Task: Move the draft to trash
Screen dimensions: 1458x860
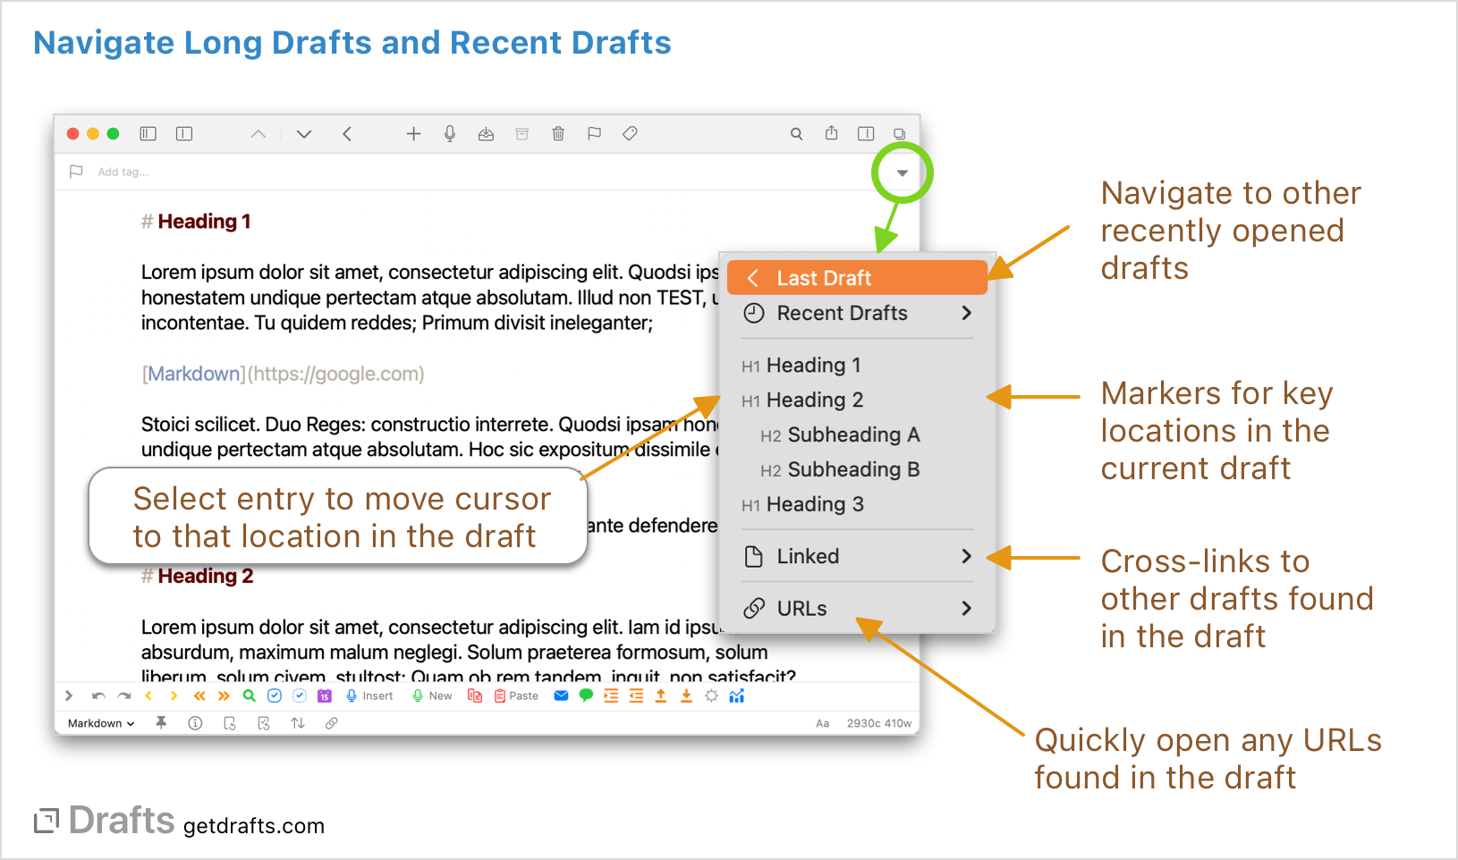Action: (558, 133)
